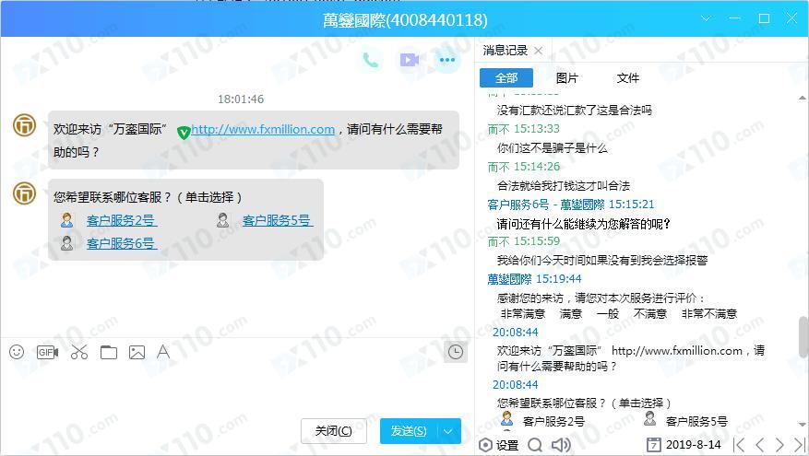Image resolution: width=809 pixels, height=456 pixels.
Task: Open the title bar dropdown chevron menu
Action: (708, 19)
